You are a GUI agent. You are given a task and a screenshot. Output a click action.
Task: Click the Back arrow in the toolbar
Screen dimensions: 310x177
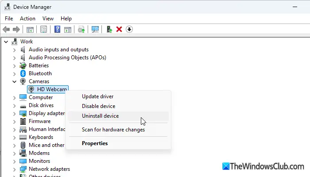6,30
